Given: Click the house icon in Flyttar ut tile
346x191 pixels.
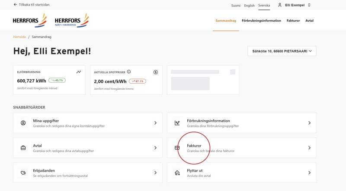Looking at the screenshot, I should (x=177, y=173).
